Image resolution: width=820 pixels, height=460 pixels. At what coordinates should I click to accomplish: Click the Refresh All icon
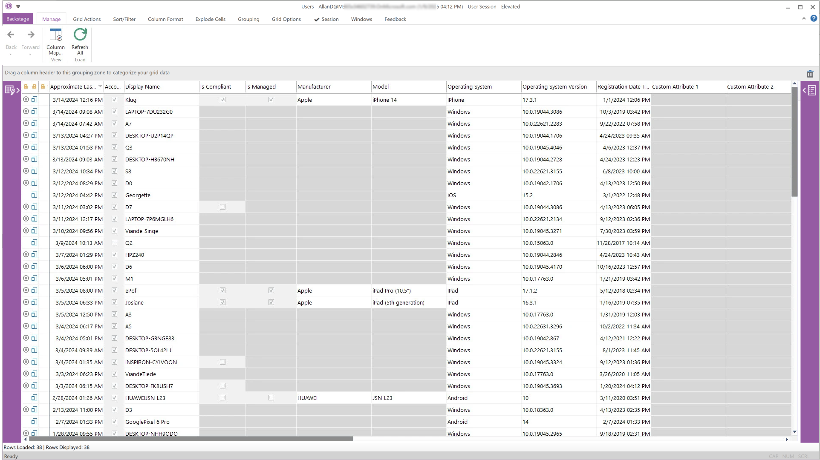point(80,34)
